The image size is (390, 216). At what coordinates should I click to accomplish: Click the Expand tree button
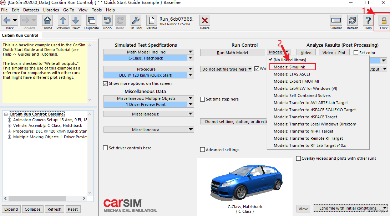(11, 209)
